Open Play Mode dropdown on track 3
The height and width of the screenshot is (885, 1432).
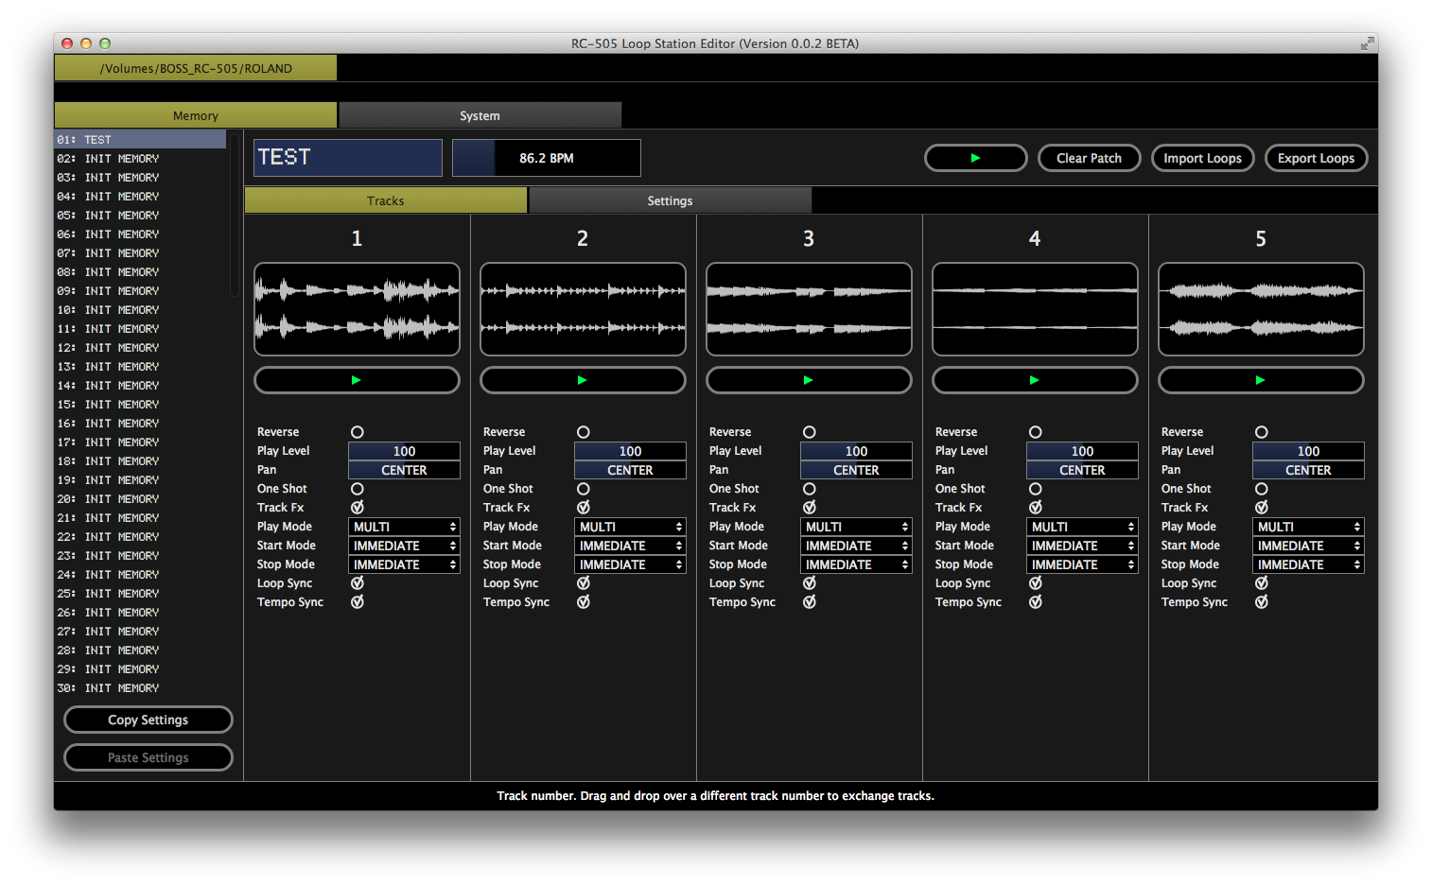[x=856, y=527]
